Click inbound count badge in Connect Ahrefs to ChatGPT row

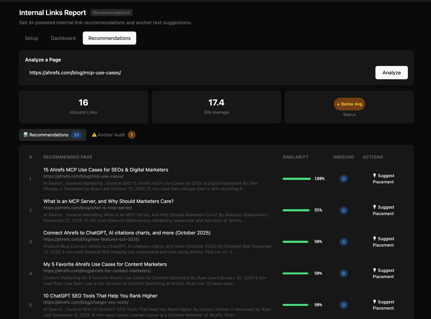343,242
